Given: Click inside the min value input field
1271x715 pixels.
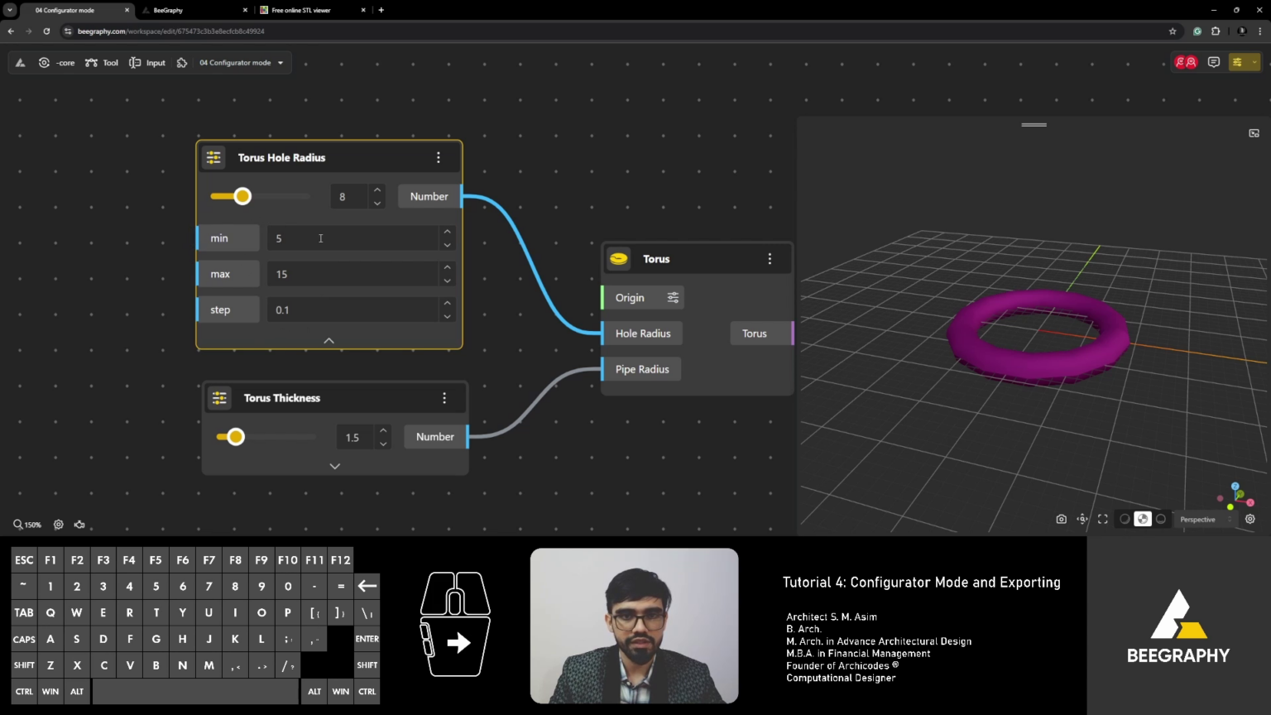Looking at the screenshot, I should (348, 238).
